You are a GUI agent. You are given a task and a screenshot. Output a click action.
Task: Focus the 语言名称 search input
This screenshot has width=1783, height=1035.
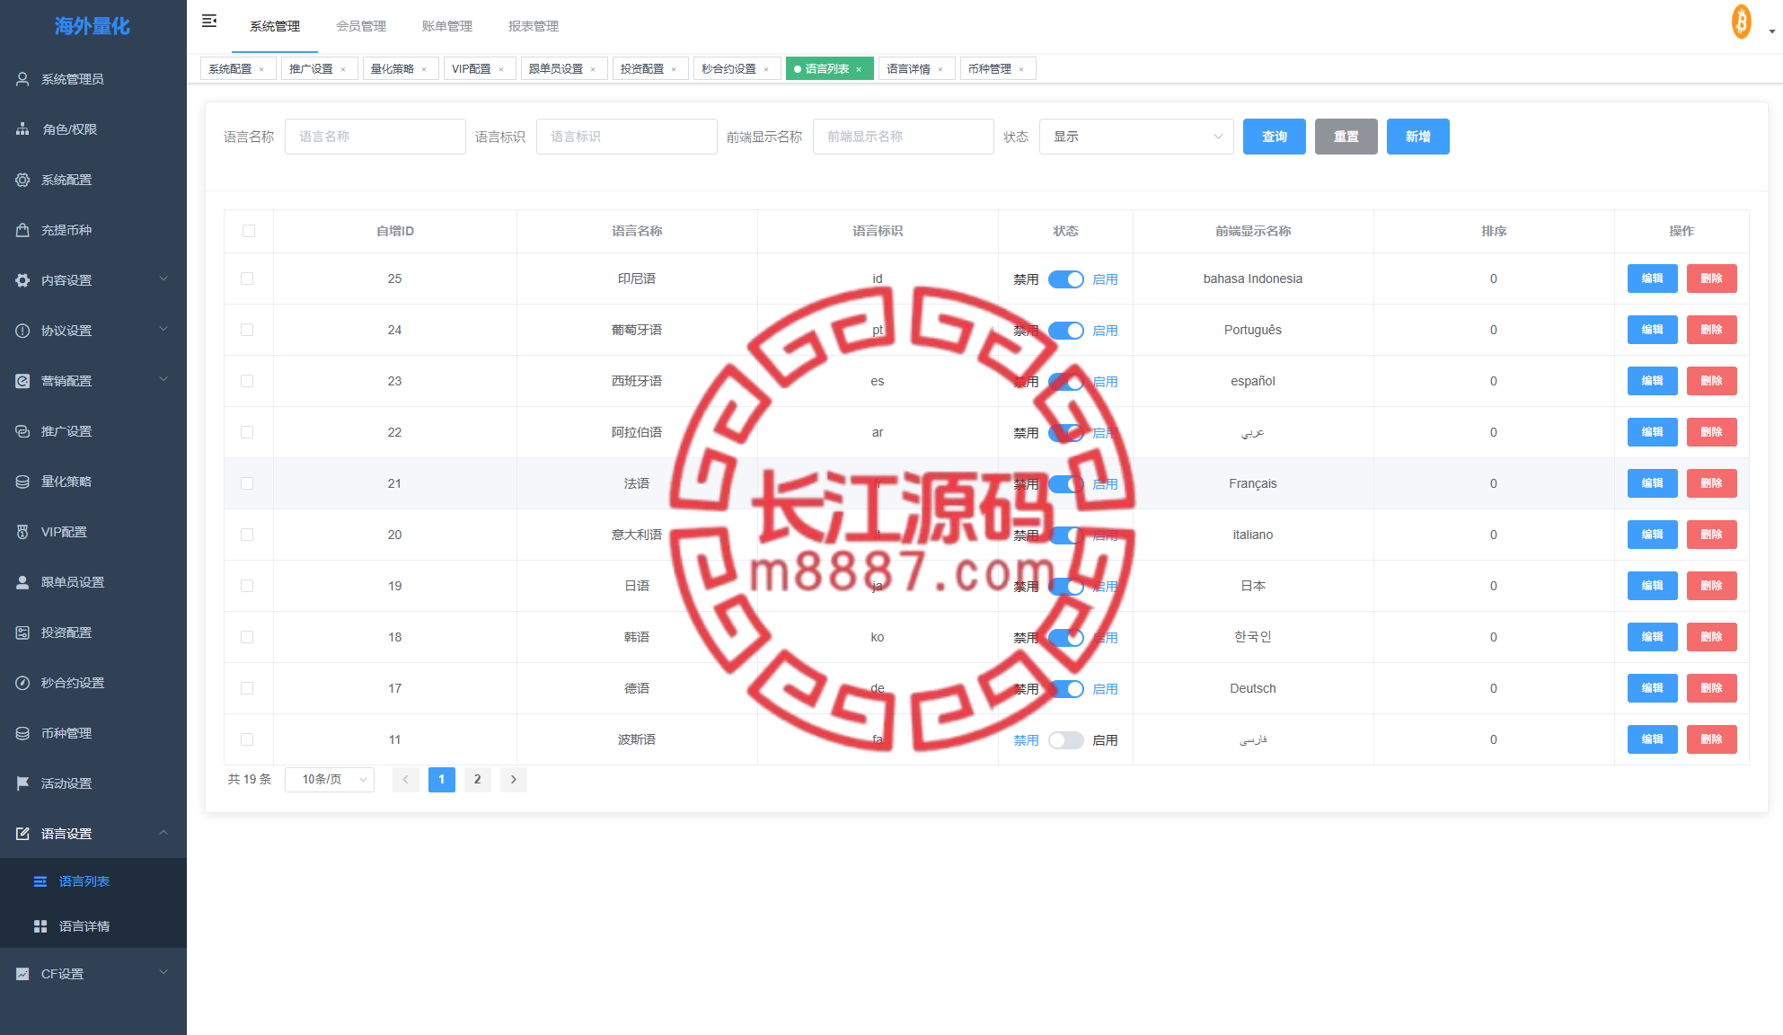[375, 137]
